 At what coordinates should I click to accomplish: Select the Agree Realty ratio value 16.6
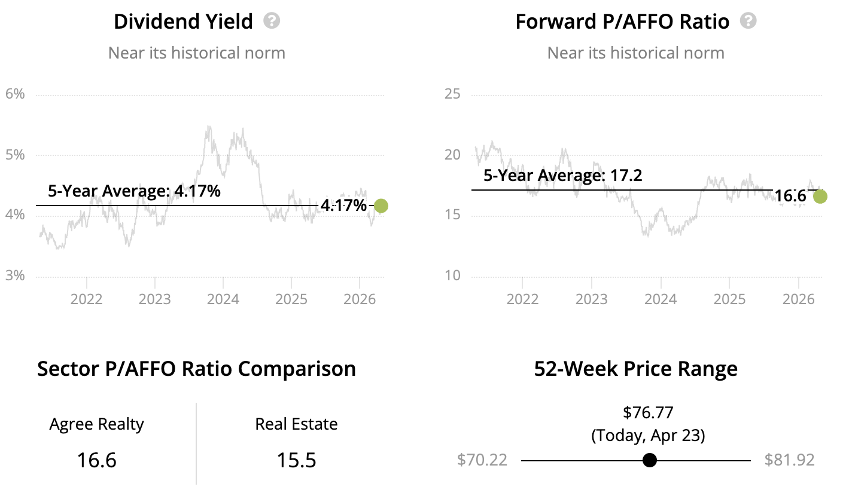click(96, 460)
